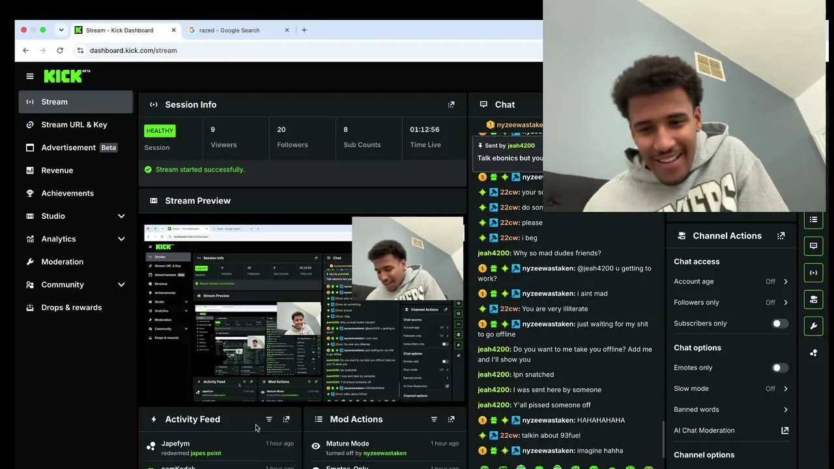Click the 01:12:56 Time Live value
This screenshot has width=834, height=469.
point(425,130)
